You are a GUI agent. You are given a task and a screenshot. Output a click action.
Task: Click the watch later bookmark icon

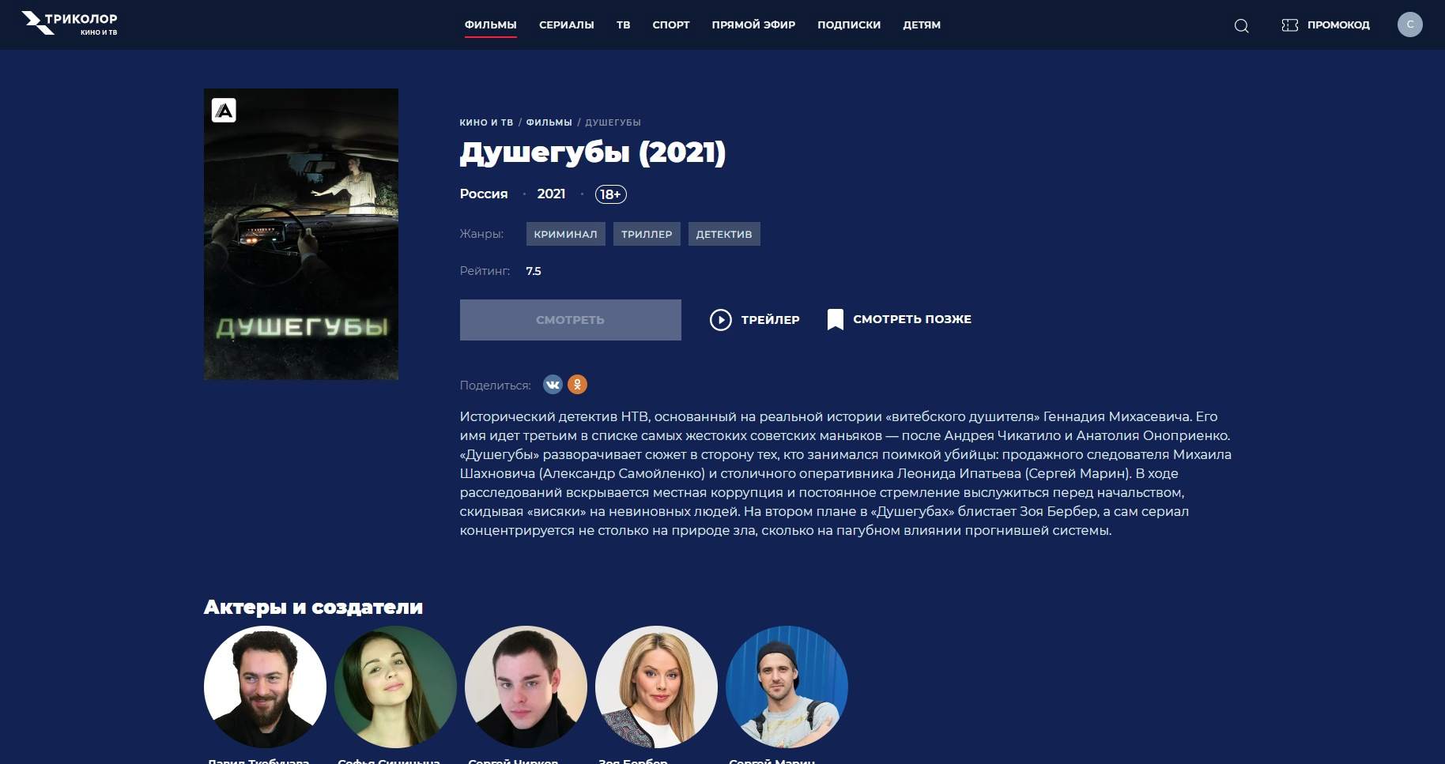pyautogui.click(x=835, y=319)
